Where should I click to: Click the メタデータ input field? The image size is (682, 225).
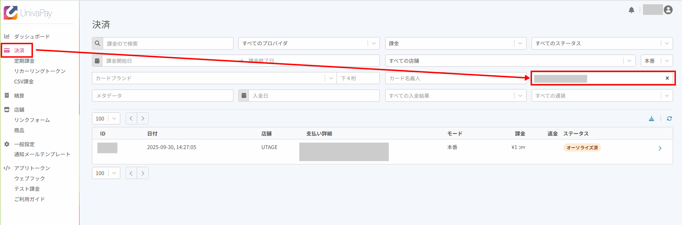(163, 96)
